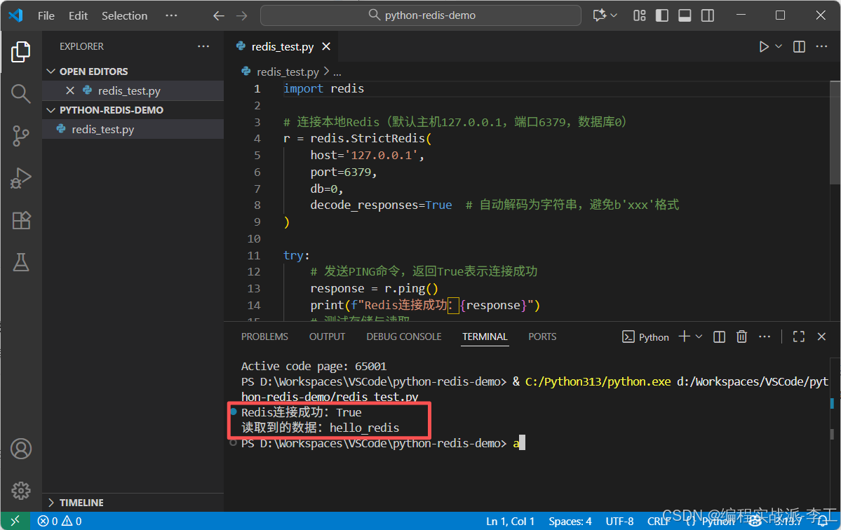
Task: Expand the breadcrumb ellipsis after redis_test.py
Action: point(337,72)
